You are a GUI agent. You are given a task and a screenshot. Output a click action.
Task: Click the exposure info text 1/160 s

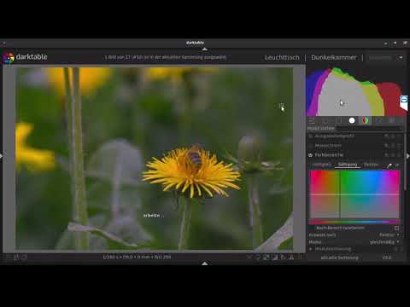coord(137,257)
